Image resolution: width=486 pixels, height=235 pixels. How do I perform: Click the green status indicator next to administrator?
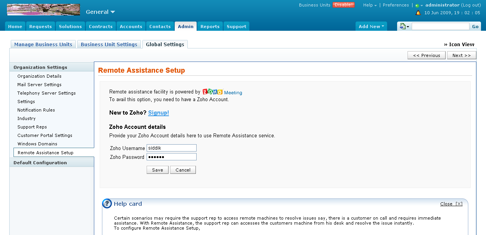pos(417,5)
